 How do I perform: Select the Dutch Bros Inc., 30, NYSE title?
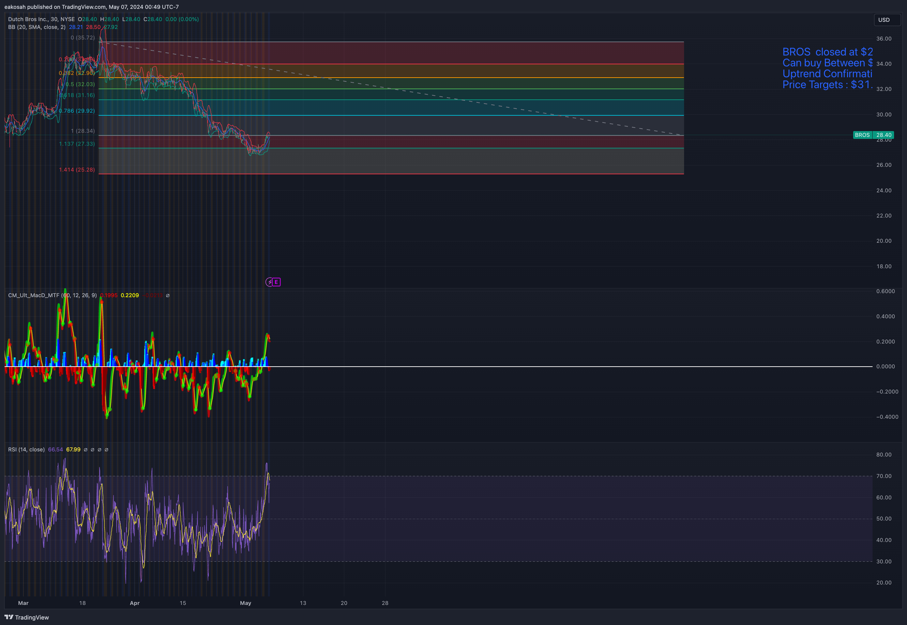[x=41, y=19]
